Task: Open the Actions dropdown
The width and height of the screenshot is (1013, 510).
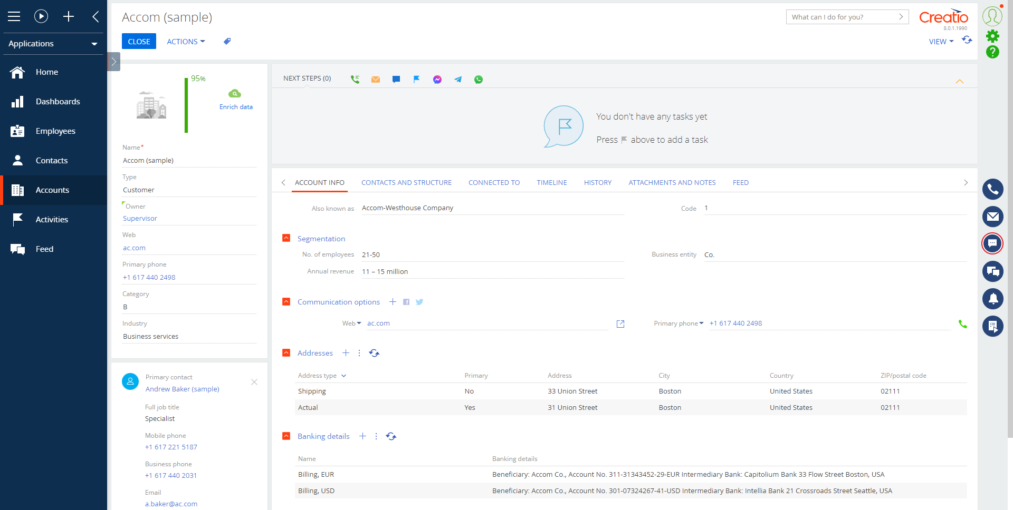Action: click(x=186, y=41)
